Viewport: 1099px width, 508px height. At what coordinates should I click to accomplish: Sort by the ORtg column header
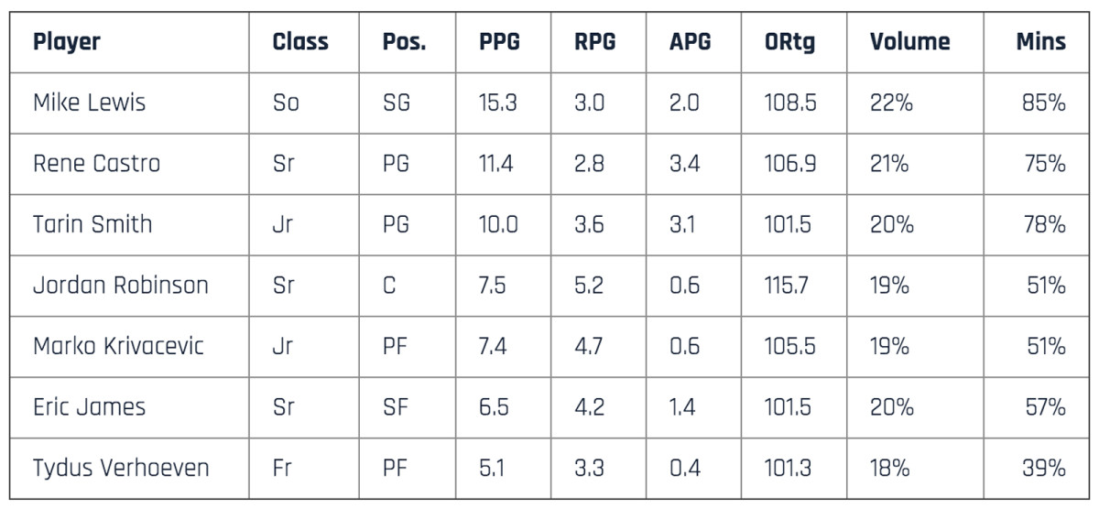tap(789, 42)
